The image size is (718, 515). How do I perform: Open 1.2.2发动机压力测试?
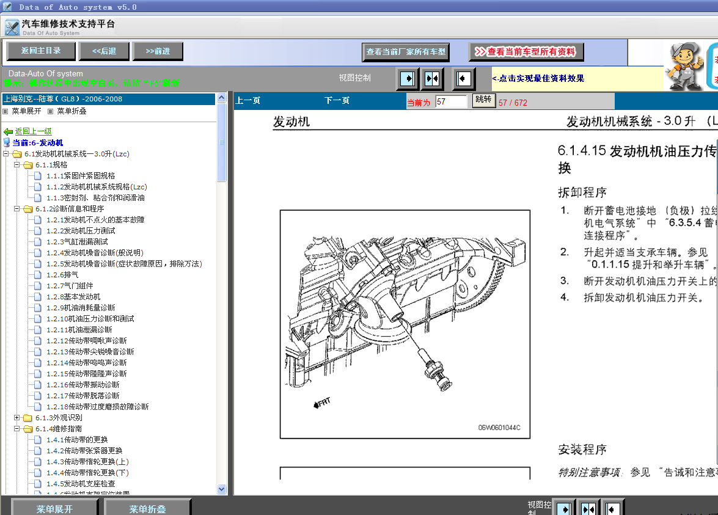[81, 231]
